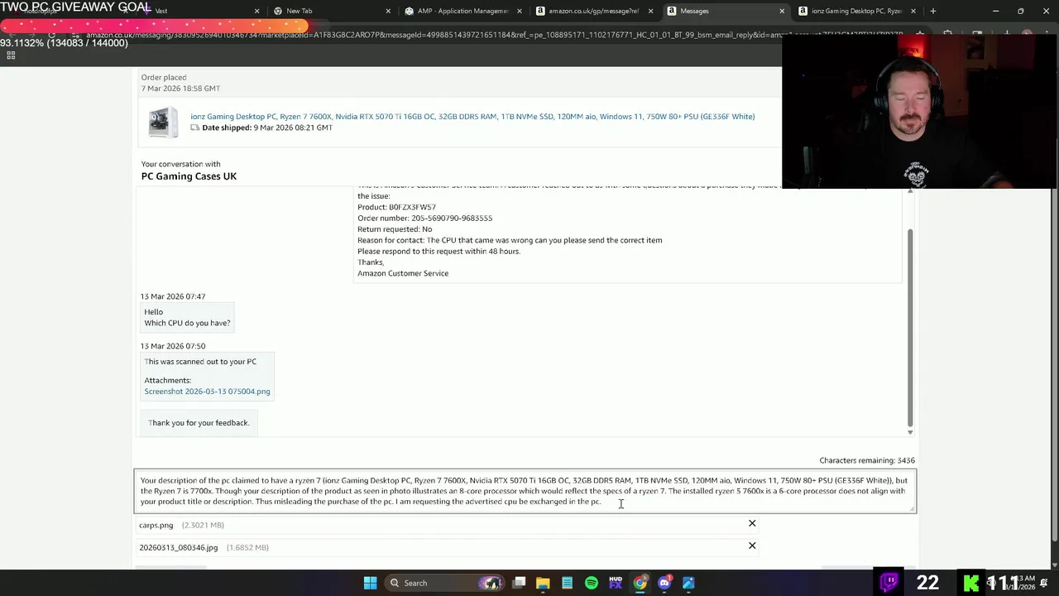Close the New Tab tab
1059x596 pixels.
pos(388,11)
